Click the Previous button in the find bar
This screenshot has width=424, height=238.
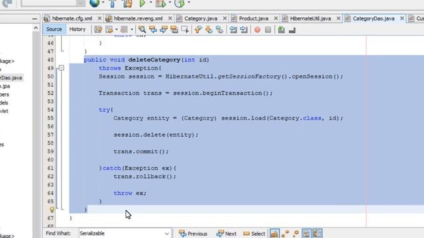click(193, 233)
